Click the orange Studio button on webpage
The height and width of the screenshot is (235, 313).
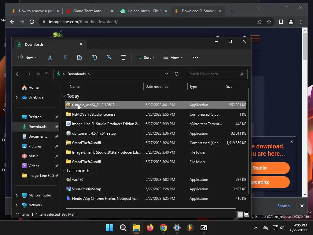click(270, 168)
